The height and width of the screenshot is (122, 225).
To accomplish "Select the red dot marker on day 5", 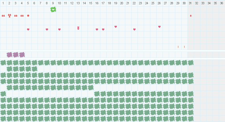I will (28, 16).
